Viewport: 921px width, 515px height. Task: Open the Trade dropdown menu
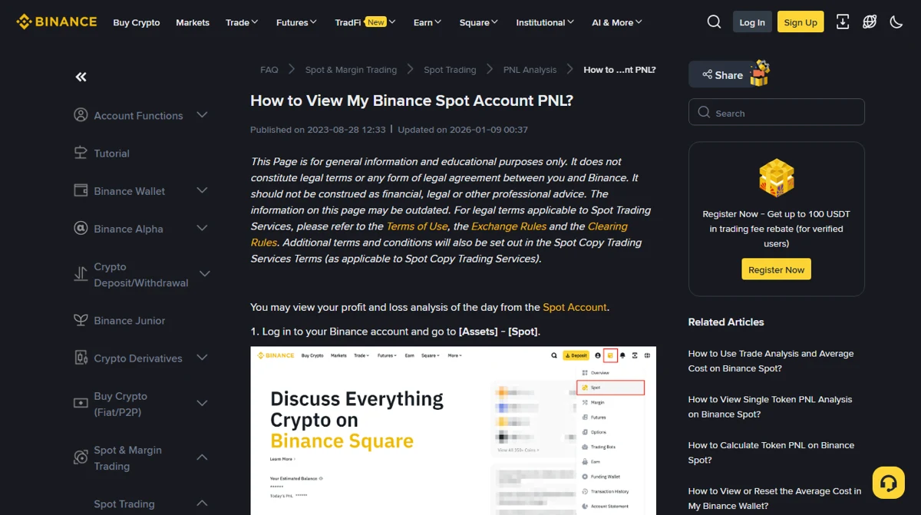[x=242, y=22]
